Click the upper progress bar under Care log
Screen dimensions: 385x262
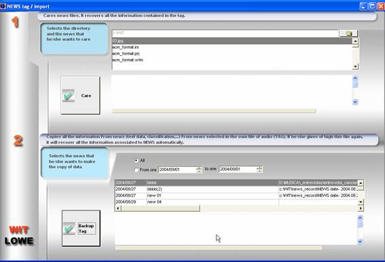[x=214, y=111]
